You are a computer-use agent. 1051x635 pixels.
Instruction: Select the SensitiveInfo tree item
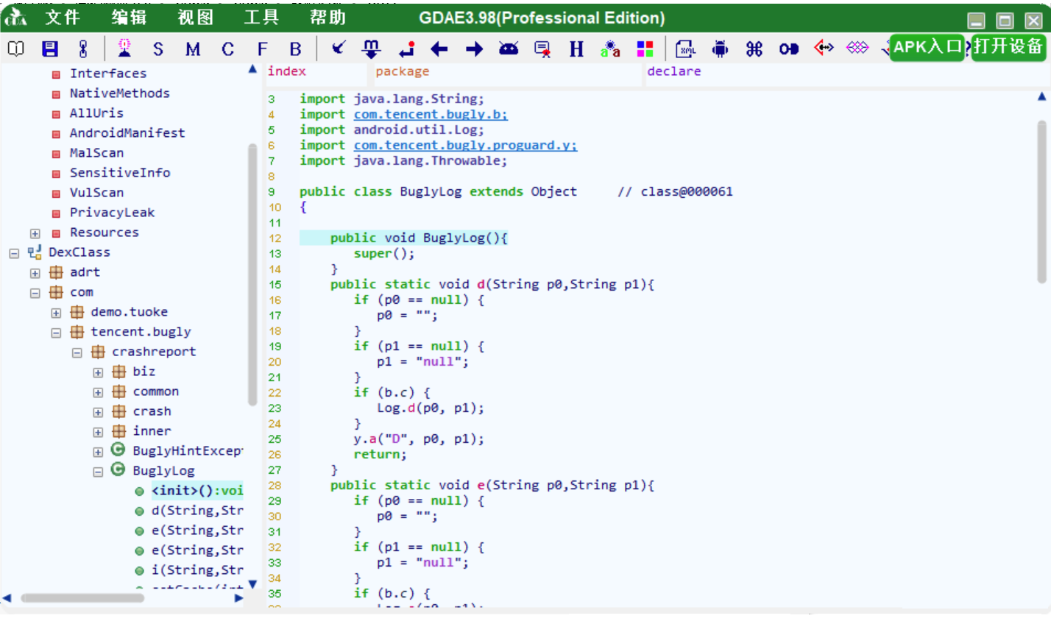pos(120,173)
